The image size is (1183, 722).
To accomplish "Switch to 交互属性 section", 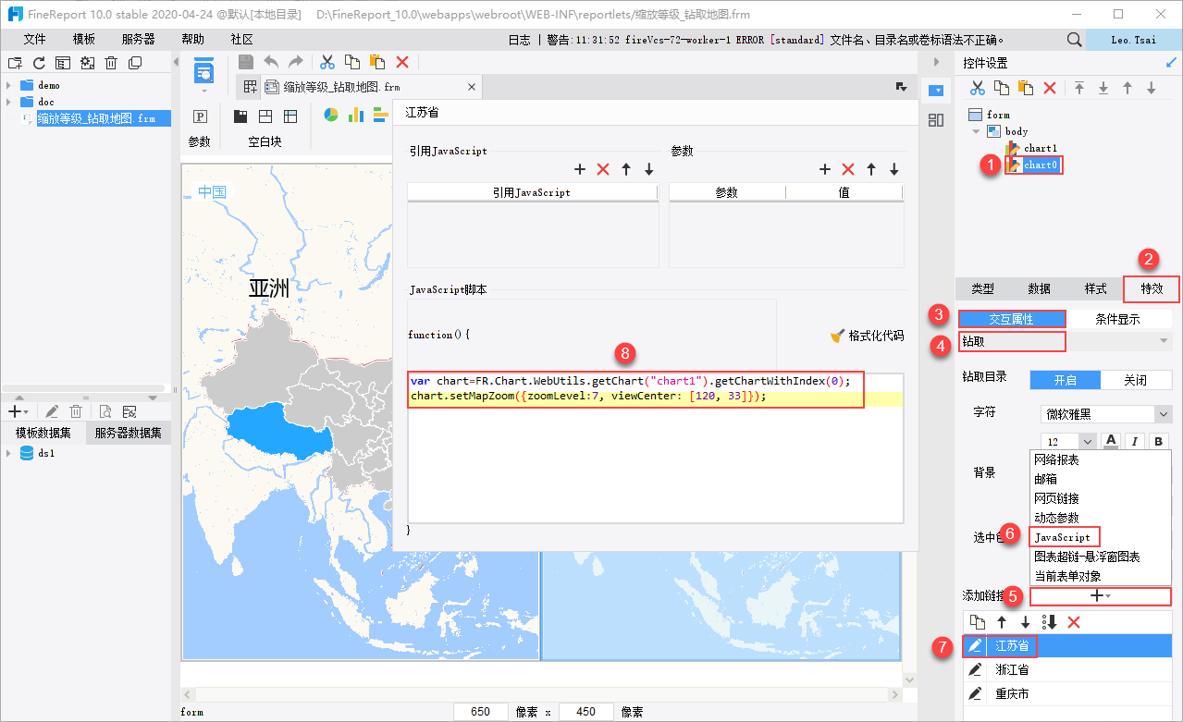I will [1012, 319].
